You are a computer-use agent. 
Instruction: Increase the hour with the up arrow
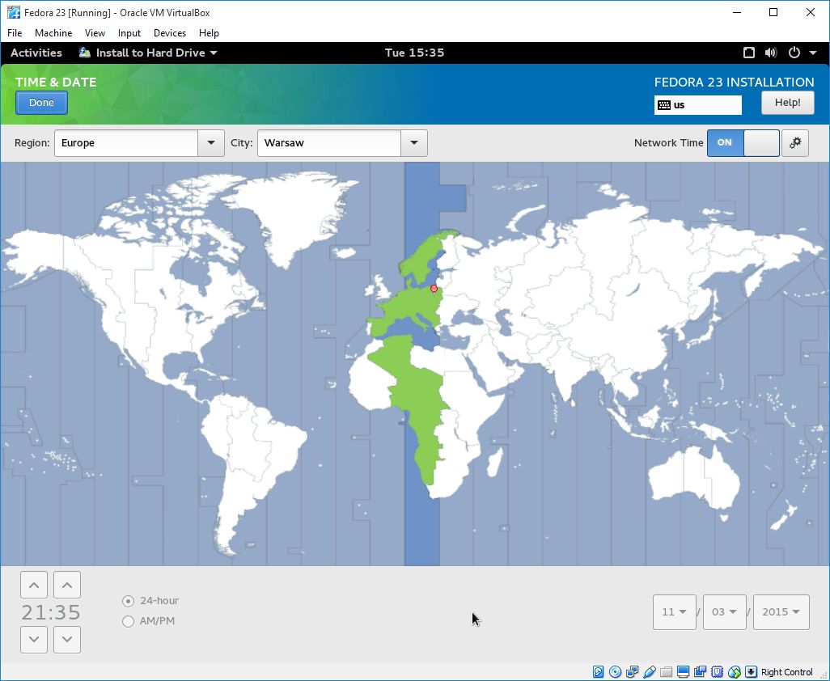34,585
